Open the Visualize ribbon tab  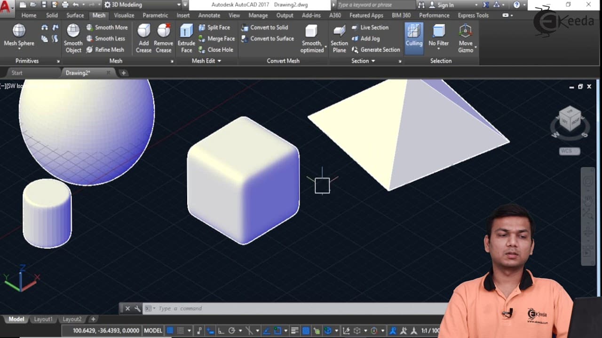(x=124, y=15)
